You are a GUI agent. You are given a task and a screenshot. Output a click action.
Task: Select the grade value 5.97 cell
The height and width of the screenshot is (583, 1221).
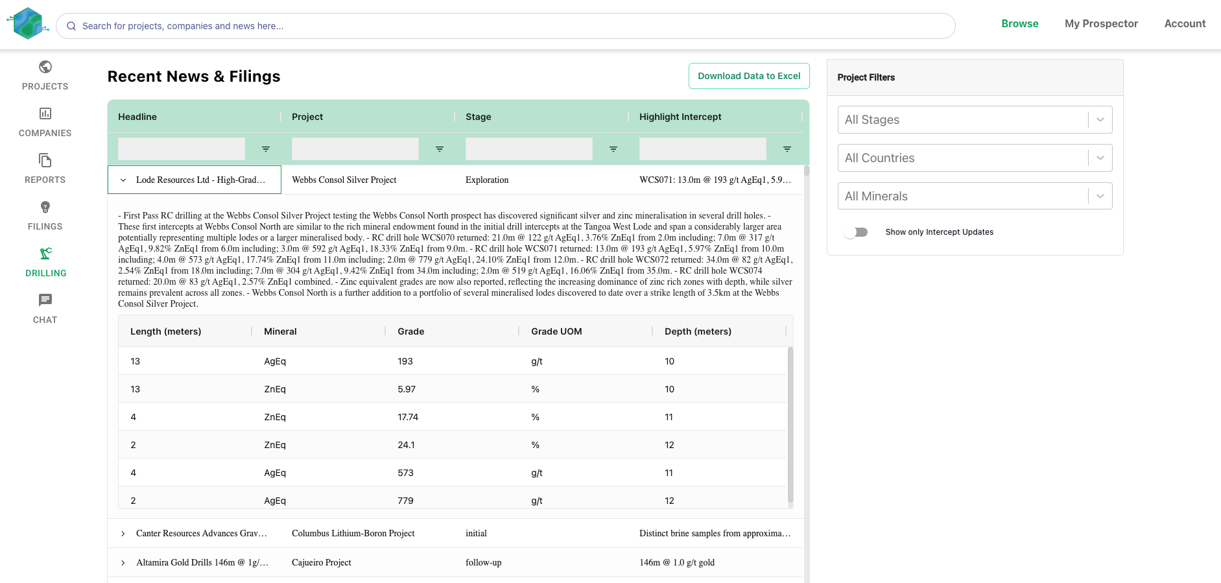(453, 389)
